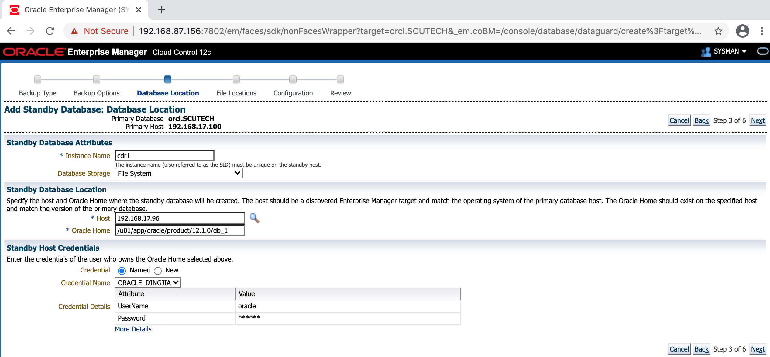Click the browser back arrow
Screen dimensions: 770x357
(x=11, y=31)
